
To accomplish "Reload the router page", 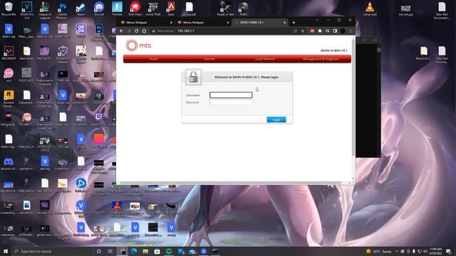I will tap(136, 31).
